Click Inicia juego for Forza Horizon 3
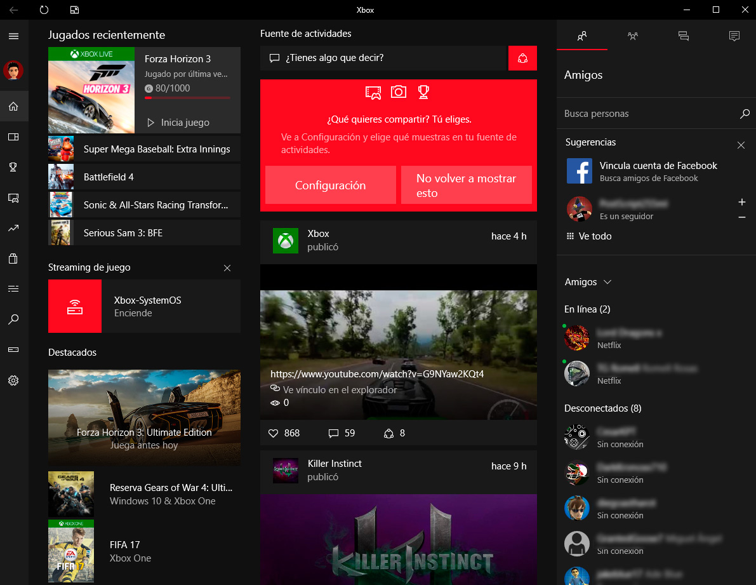The image size is (756, 585). click(x=178, y=123)
